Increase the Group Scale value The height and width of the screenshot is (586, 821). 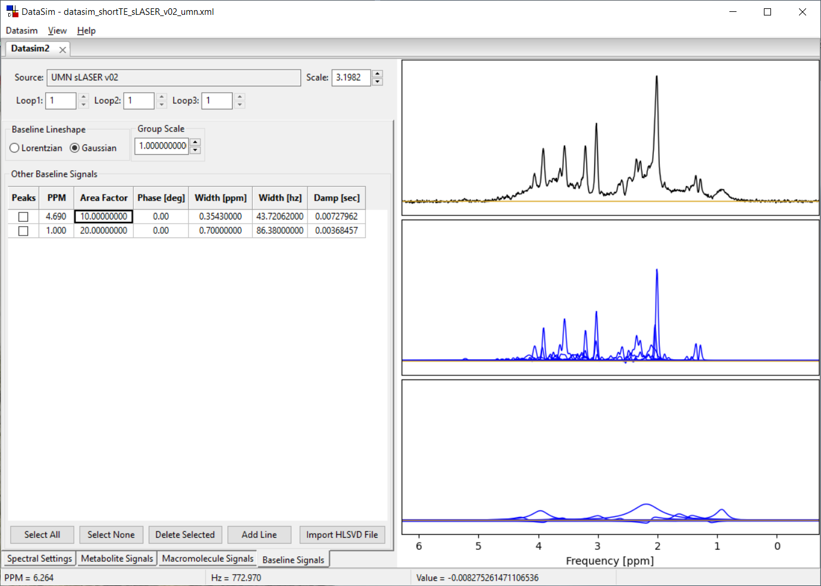(195, 142)
